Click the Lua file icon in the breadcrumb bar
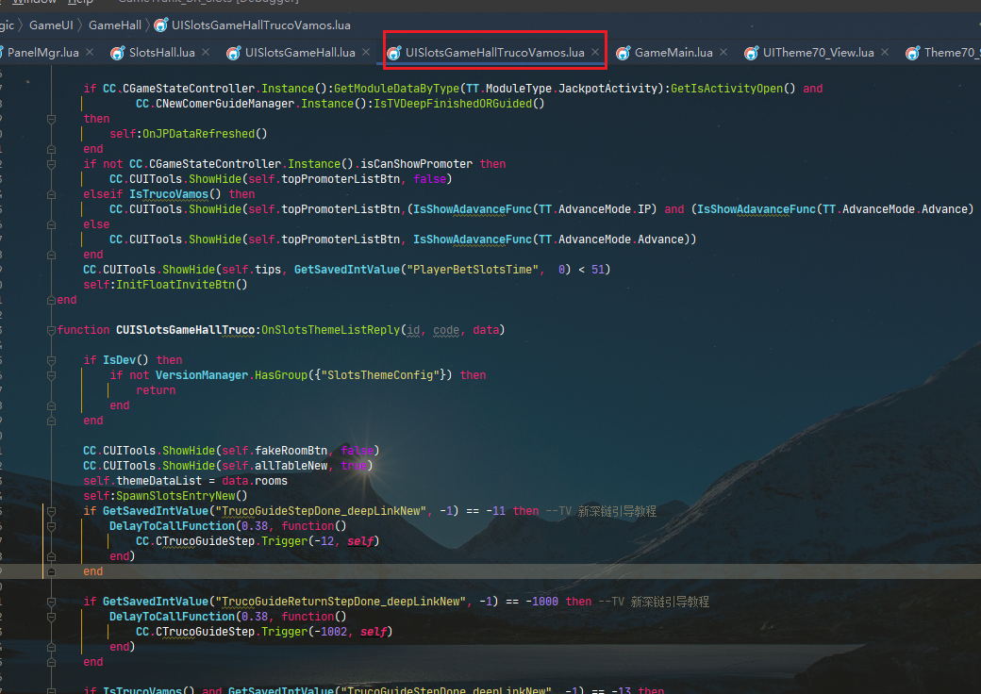 pos(160,25)
